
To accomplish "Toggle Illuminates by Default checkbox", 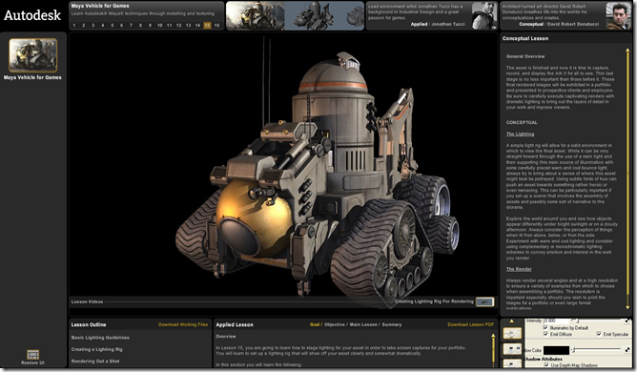I will tap(545, 327).
